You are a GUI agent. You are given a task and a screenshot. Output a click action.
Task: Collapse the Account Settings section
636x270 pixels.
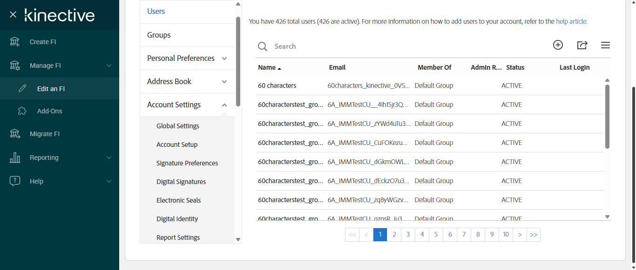tap(224, 105)
